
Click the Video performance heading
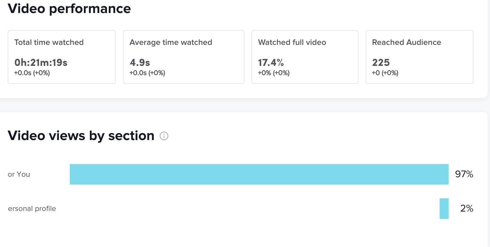(69, 9)
